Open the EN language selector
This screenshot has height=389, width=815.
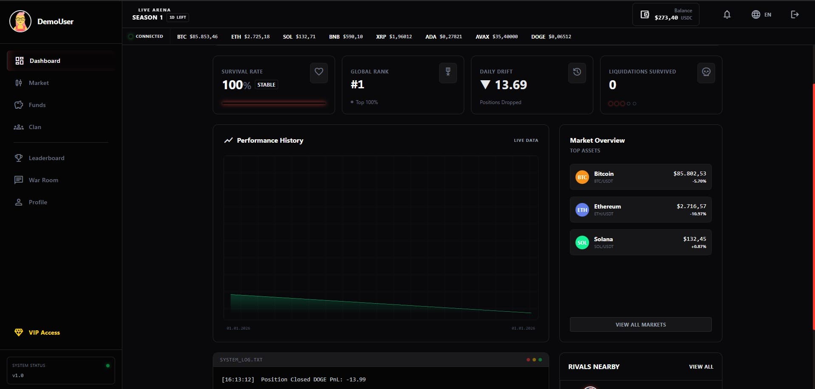tap(761, 14)
